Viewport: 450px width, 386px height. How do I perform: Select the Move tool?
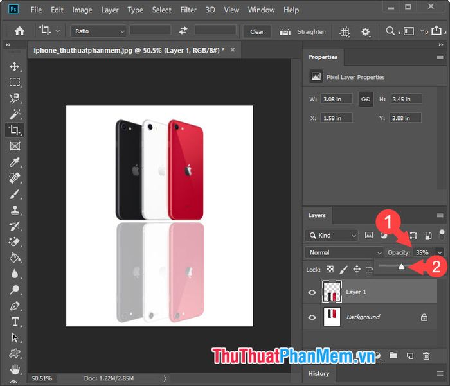pos(14,67)
